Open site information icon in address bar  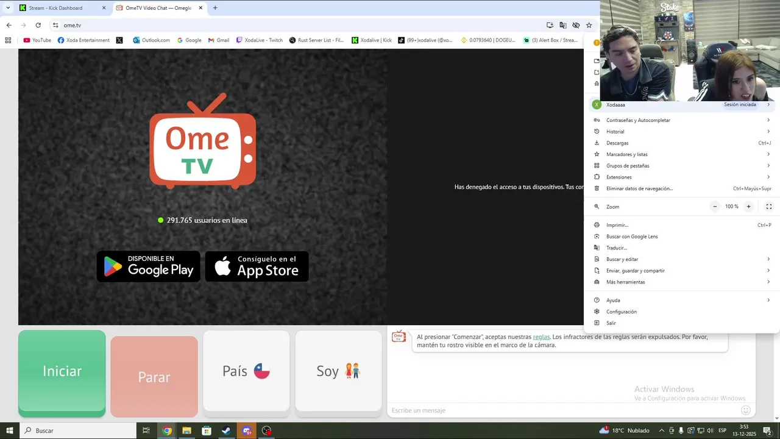click(x=55, y=25)
